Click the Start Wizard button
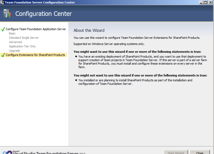 [x=176, y=152]
